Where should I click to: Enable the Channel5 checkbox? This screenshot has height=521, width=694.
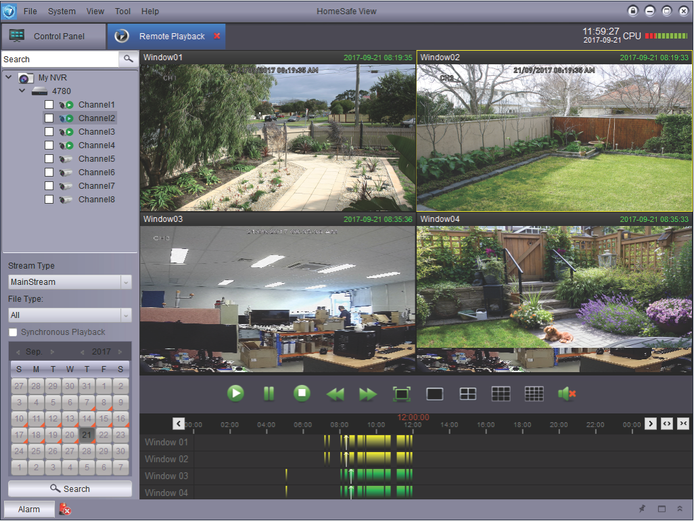49,159
